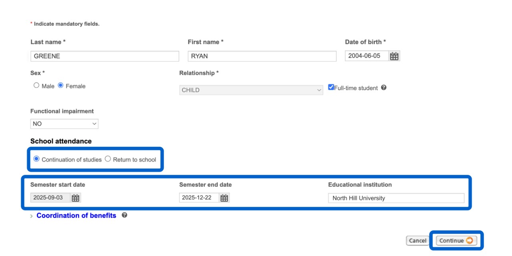The image size is (512, 256).
Task: Open the Date of birth calendar picker
Action: [x=394, y=56]
